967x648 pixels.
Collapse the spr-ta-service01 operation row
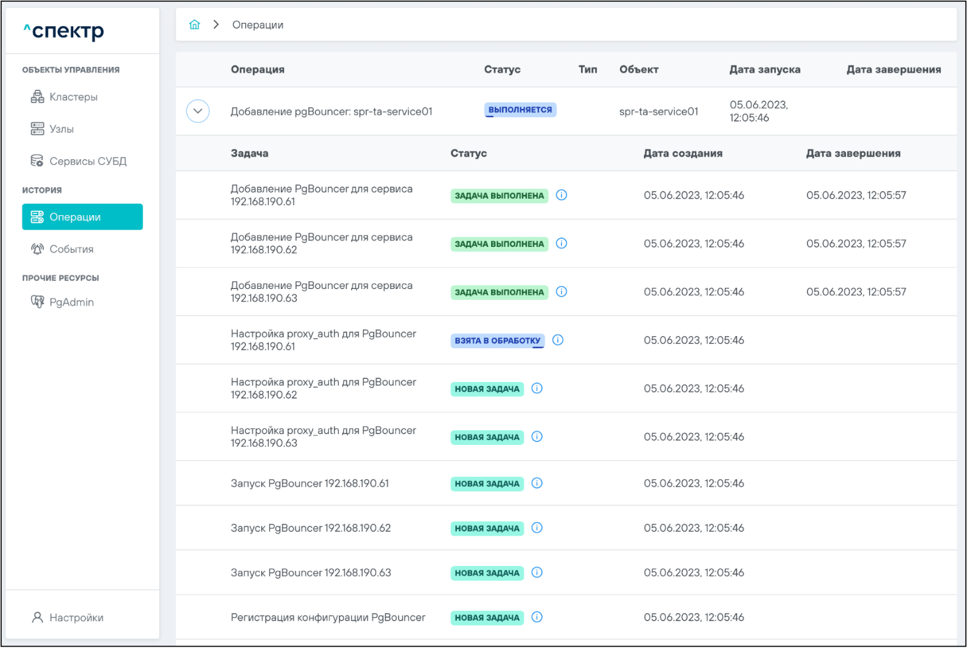(x=197, y=111)
